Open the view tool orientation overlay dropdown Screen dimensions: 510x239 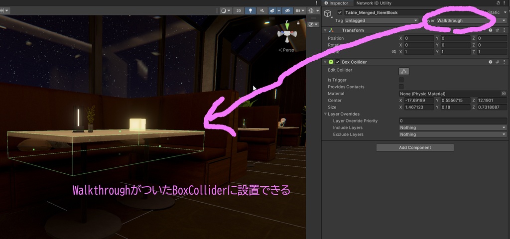[313, 24]
